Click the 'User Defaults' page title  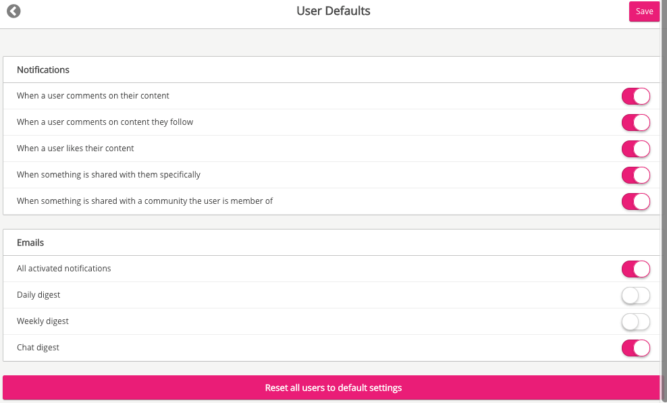(333, 11)
